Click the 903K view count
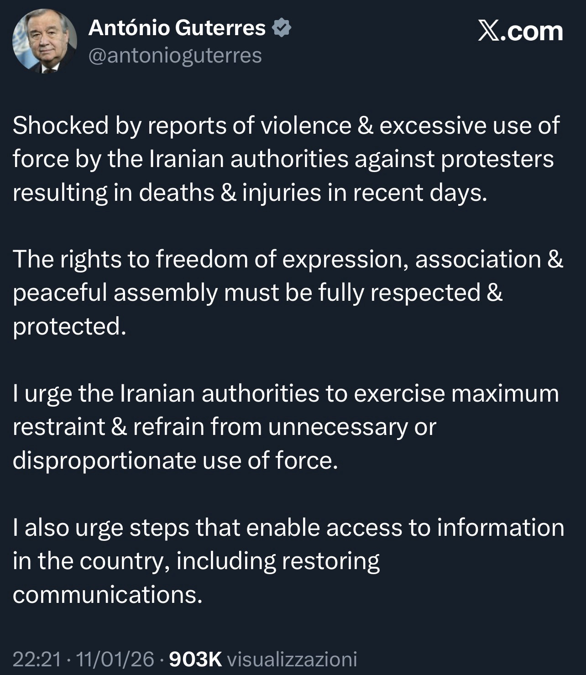The height and width of the screenshot is (675, 586). pyautogui.click(x=195, y=659)
